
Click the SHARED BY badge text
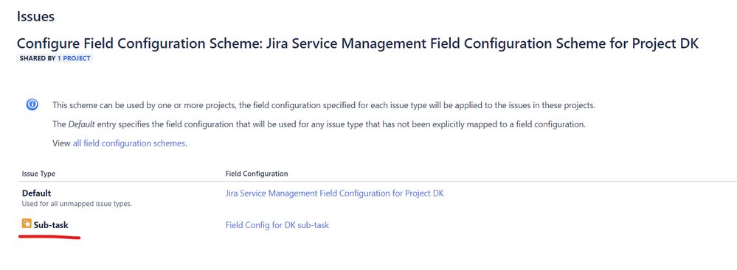55,59
